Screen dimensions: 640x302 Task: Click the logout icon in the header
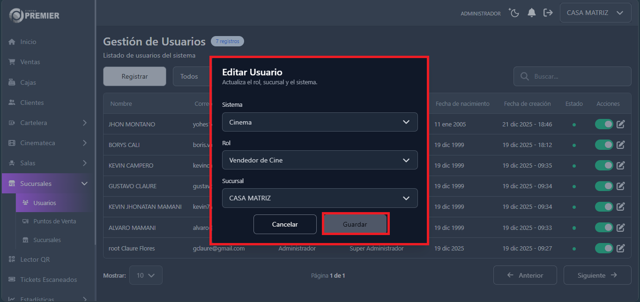[x=548, y=13]
